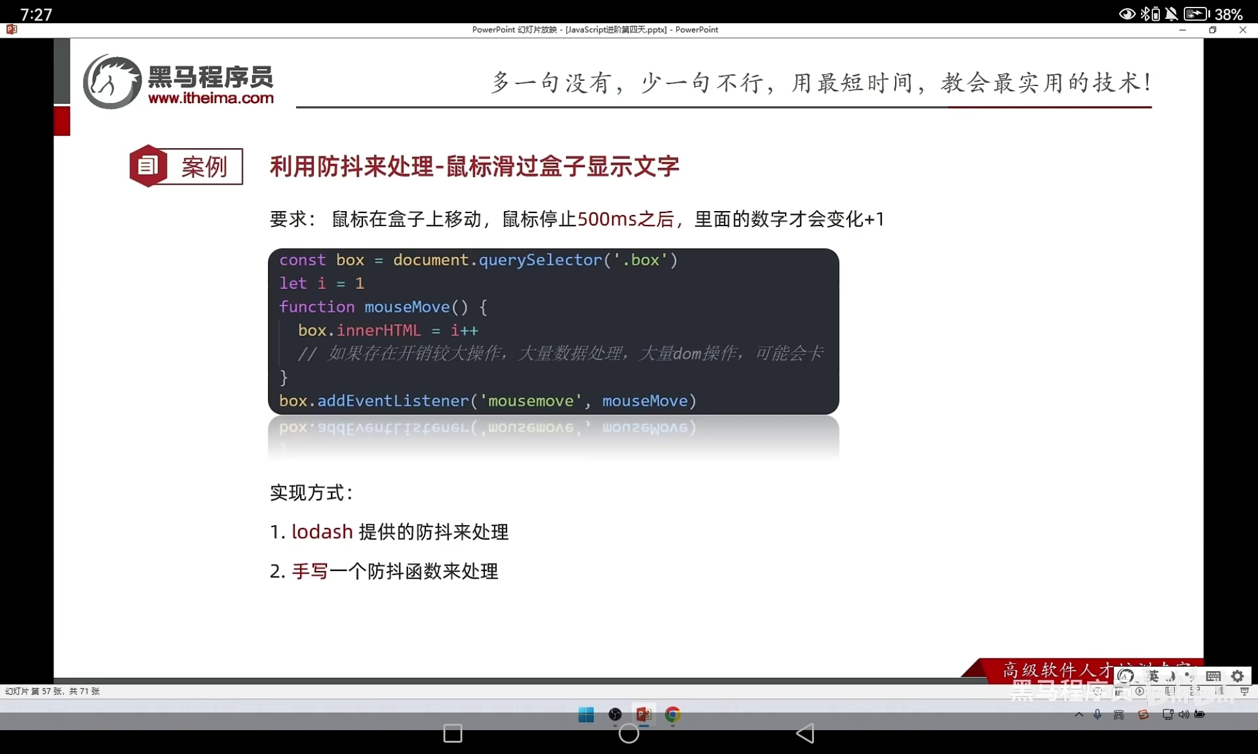This screenshot has width=1258, height=754.
Task: Toggle IME punctuation mode button
Action: [1189, 676]
